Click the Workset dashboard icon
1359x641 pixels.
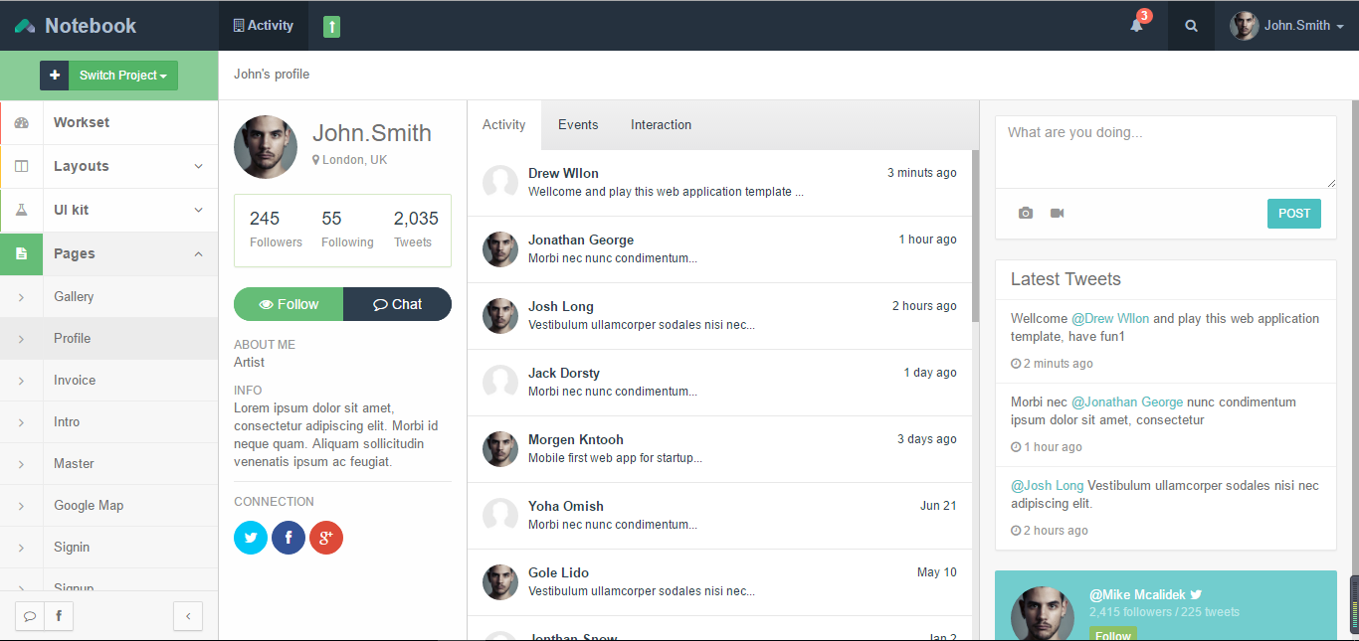[x=22, y=122]
